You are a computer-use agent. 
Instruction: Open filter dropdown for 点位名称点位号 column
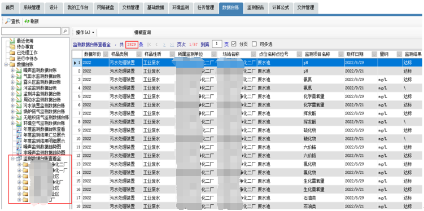coord(299,54)
